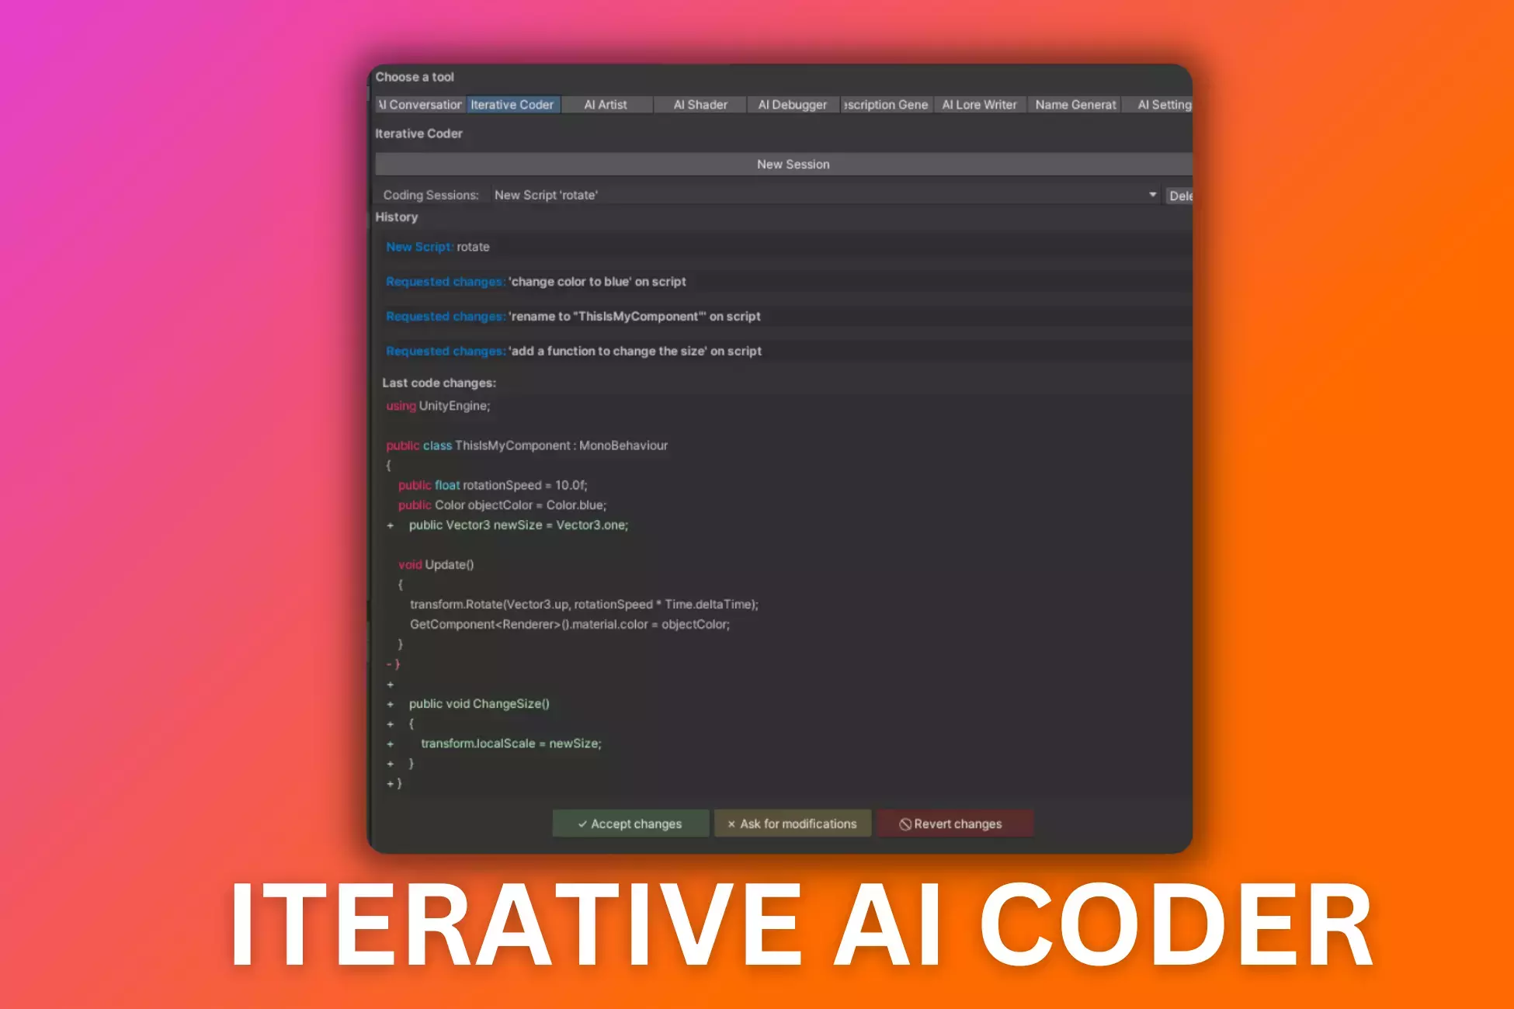Click checkmark icon on Accept changes
The image size is (1514, 1009).
tap(582, 824)
